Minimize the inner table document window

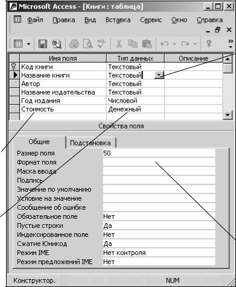(x=208, y=31)
